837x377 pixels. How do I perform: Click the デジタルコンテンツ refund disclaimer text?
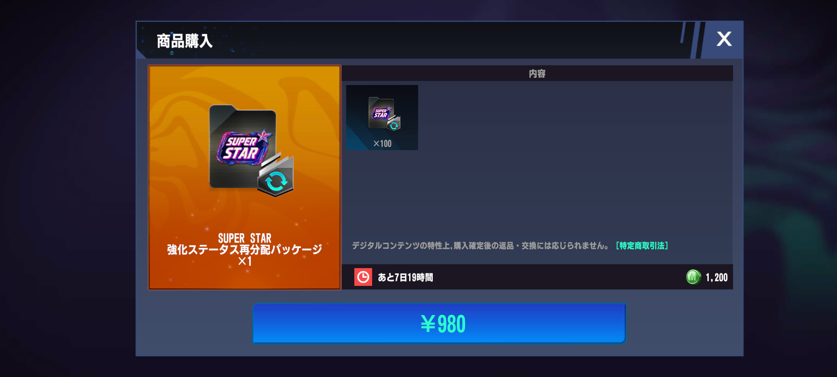481,246
